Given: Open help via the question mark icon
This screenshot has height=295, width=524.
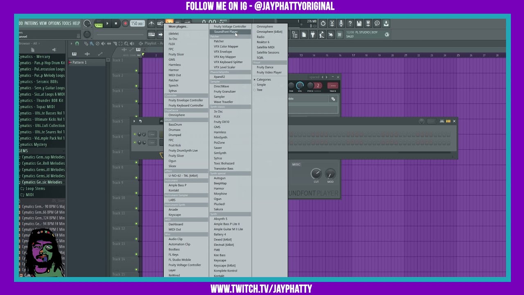Looking at the screenshot, I should click(350, 23).
